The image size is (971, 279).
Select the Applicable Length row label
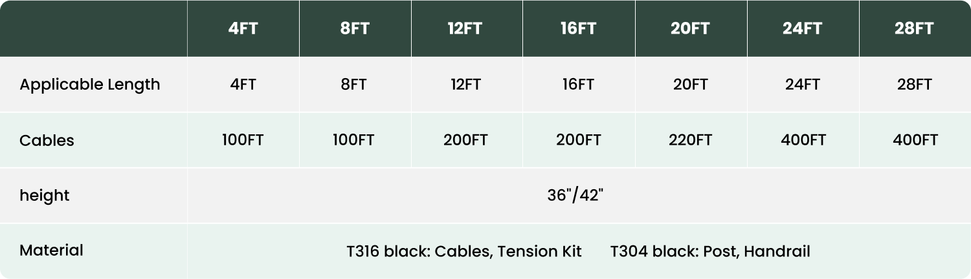(x=90, y=85)
